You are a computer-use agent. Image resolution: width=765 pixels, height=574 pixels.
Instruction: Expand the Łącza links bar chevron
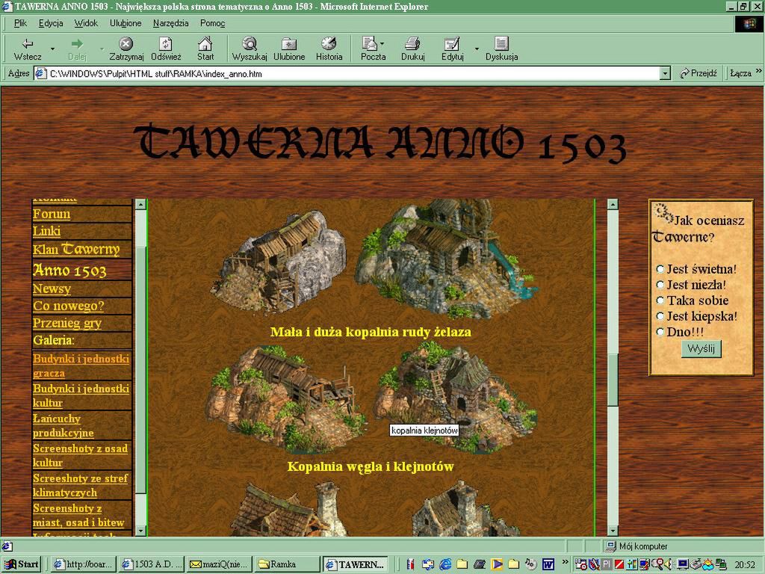pyautogui.click(x=758, y=71)
